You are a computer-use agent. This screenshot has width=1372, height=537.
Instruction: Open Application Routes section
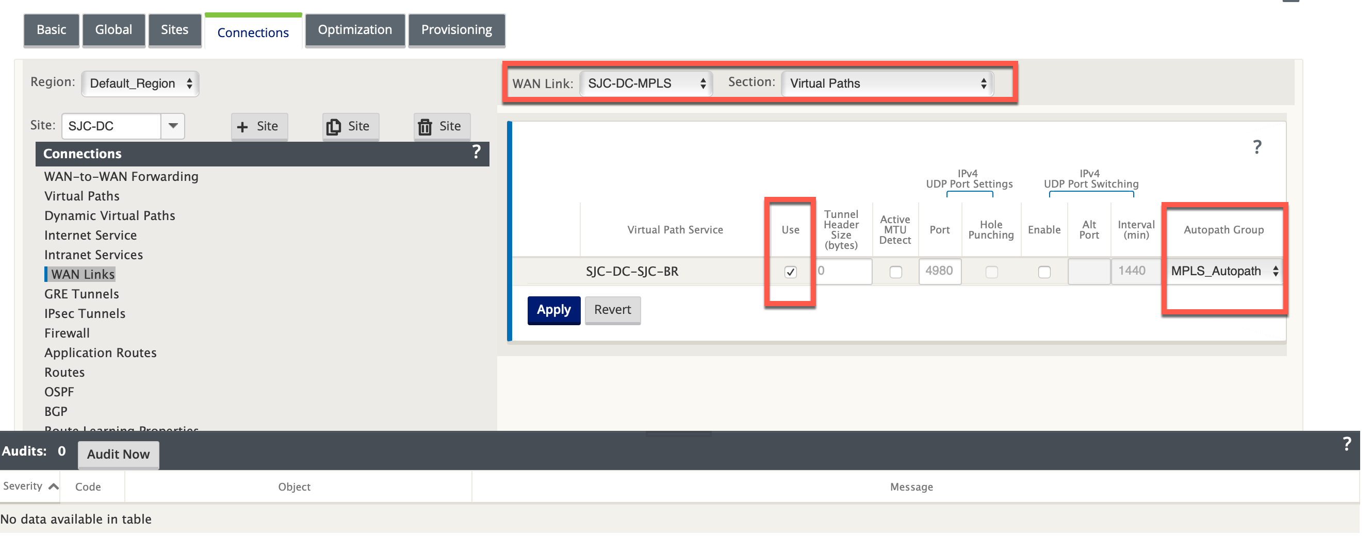pyautogui.click(x=101, y=353)
